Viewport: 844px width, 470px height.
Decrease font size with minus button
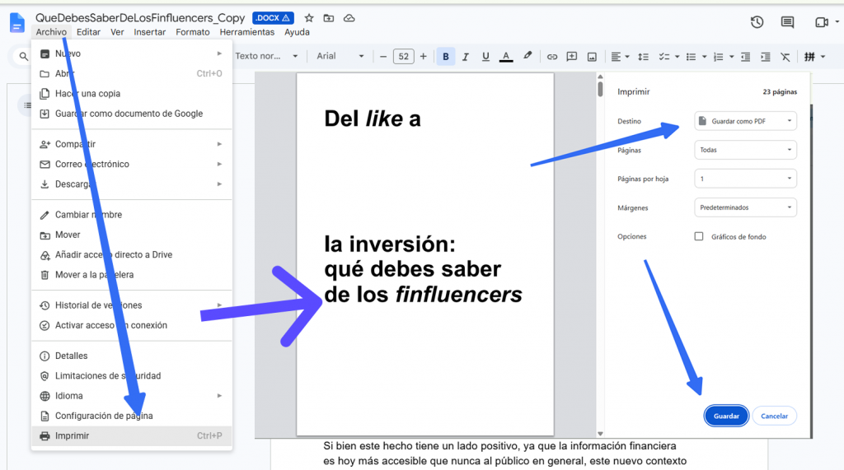383,57
